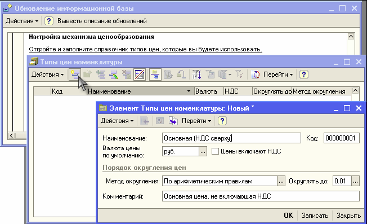
Task: Click the Add new group folder icon
Action: 87,74
